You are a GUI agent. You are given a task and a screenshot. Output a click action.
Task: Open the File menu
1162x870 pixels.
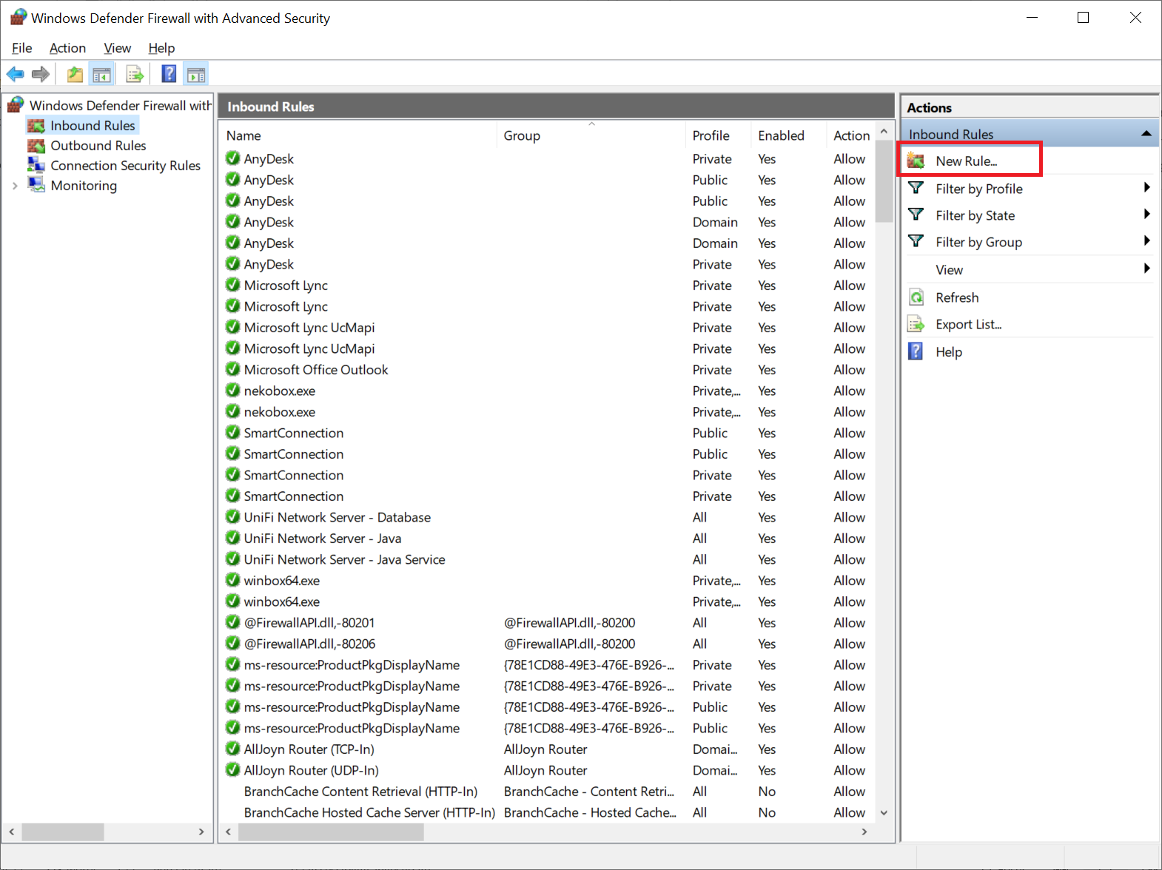tap(21, 48)
